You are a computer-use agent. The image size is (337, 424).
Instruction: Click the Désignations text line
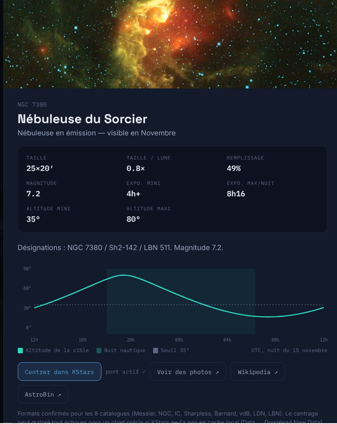(x=120, y=248)
